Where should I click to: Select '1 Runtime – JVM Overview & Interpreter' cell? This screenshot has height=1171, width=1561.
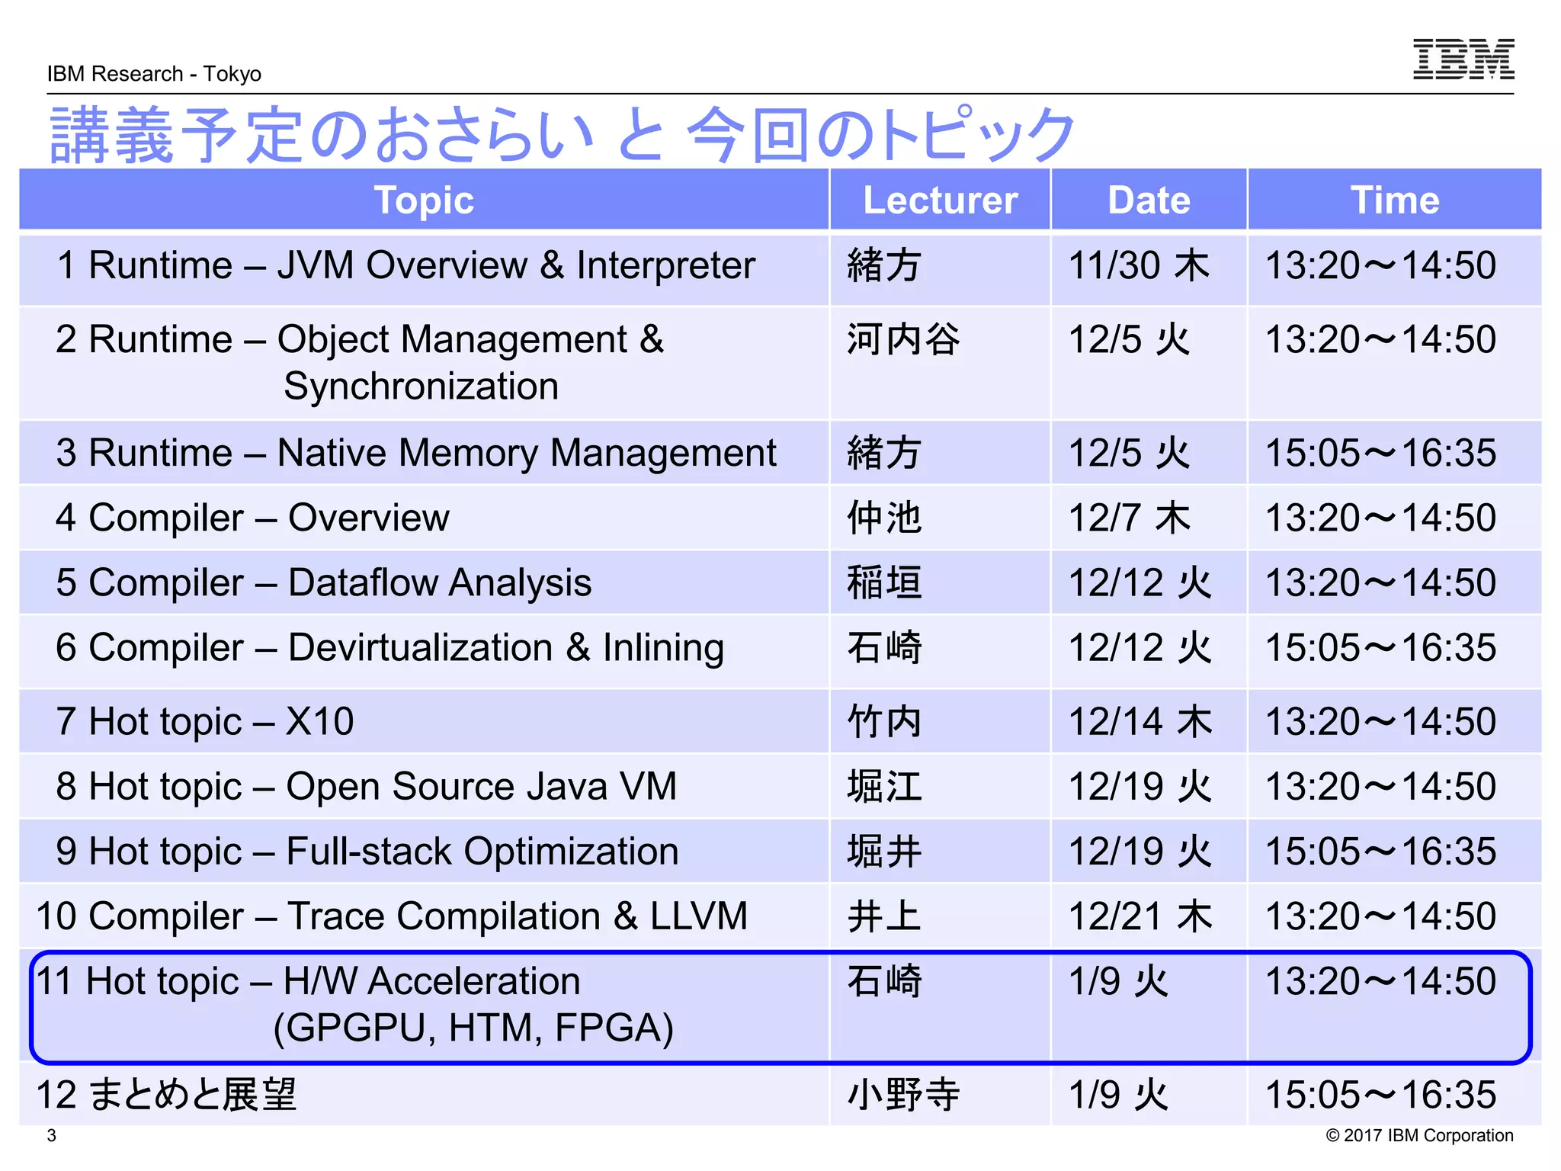point(424,270)
